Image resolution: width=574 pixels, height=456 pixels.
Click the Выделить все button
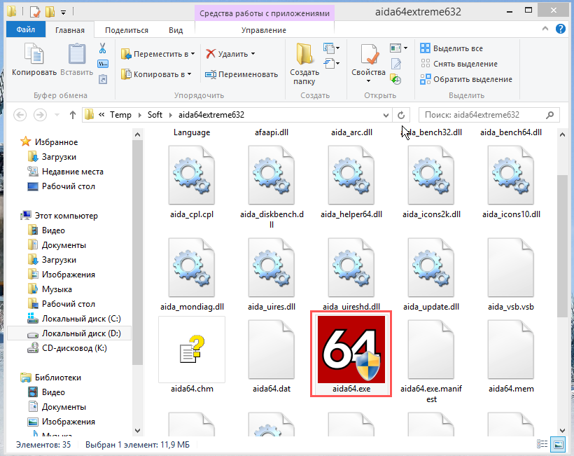(451, 48)
